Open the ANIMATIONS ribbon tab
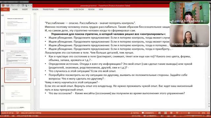Viewport: 211px width, 118px height. pos(64,10)
